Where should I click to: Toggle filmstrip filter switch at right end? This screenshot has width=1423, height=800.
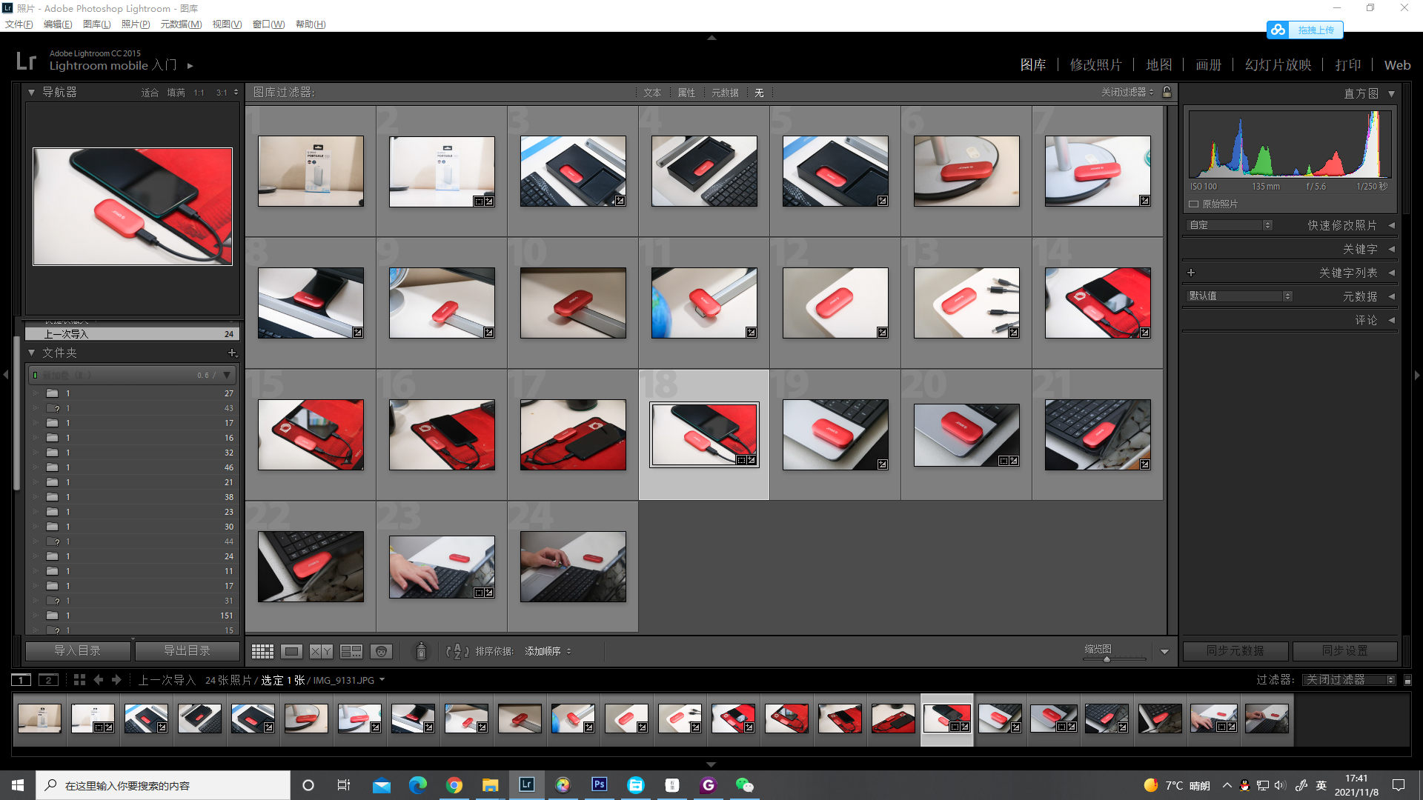pyautogui.click(x=1407, y=680)
